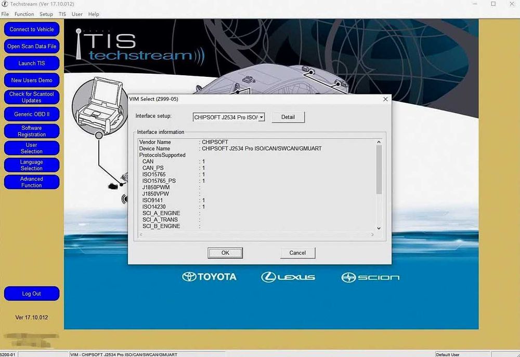
Task: Check for Scantool Updates
Action: point(32,97)
